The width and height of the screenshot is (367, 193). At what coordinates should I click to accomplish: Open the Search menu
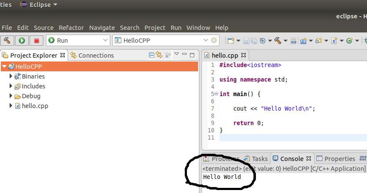pyautogui.click(x=129, y=28)
